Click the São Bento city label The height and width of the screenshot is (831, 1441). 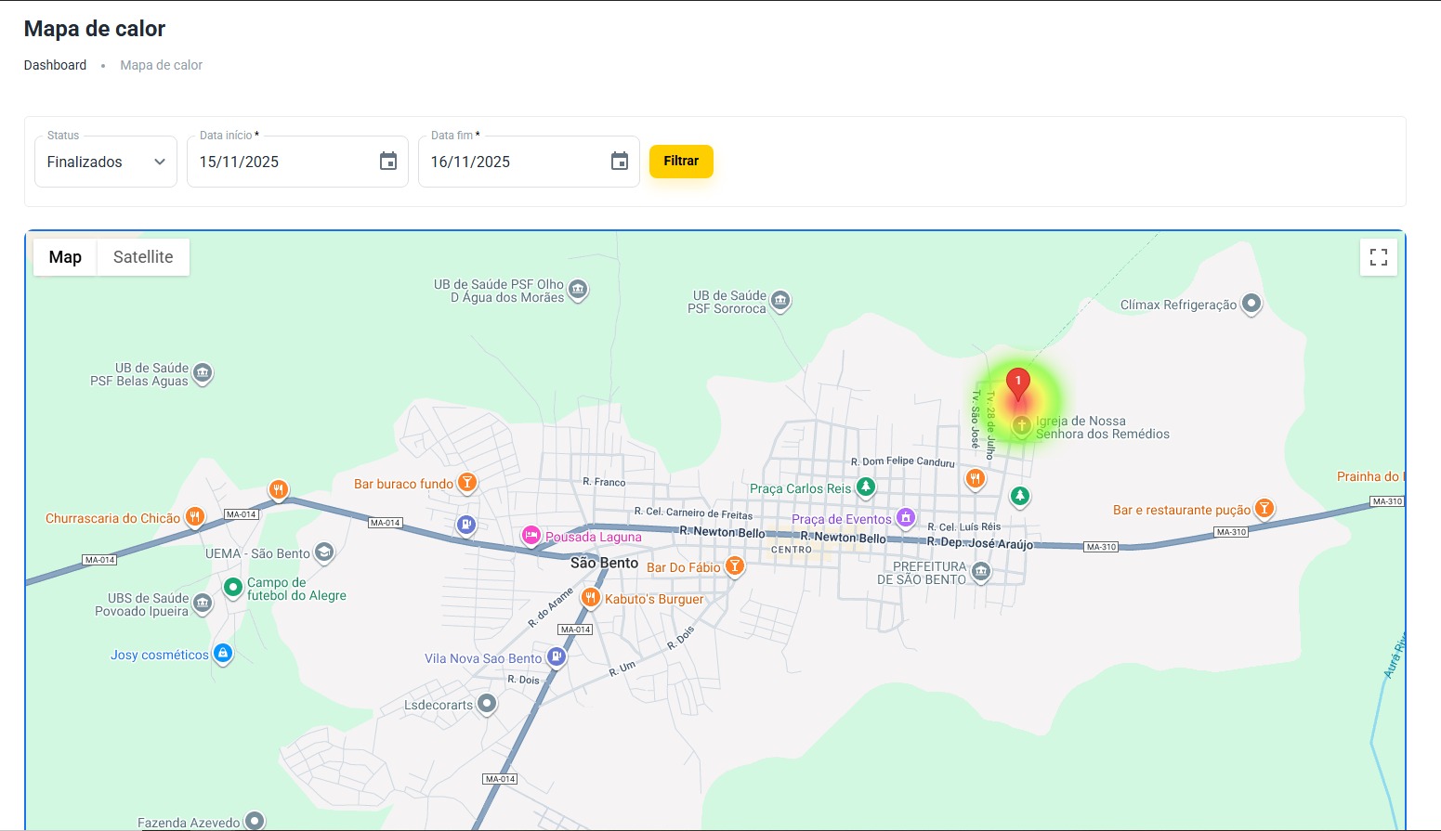pos(604,563)
